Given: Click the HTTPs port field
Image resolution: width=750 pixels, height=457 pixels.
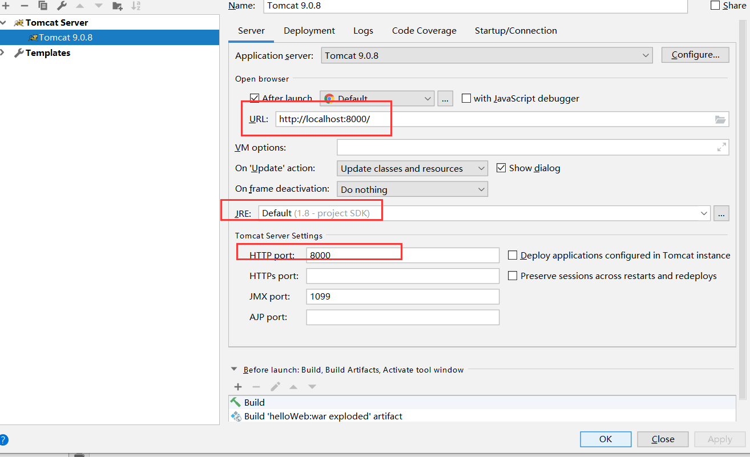Looking at the screenshot, I should [403, 276].
